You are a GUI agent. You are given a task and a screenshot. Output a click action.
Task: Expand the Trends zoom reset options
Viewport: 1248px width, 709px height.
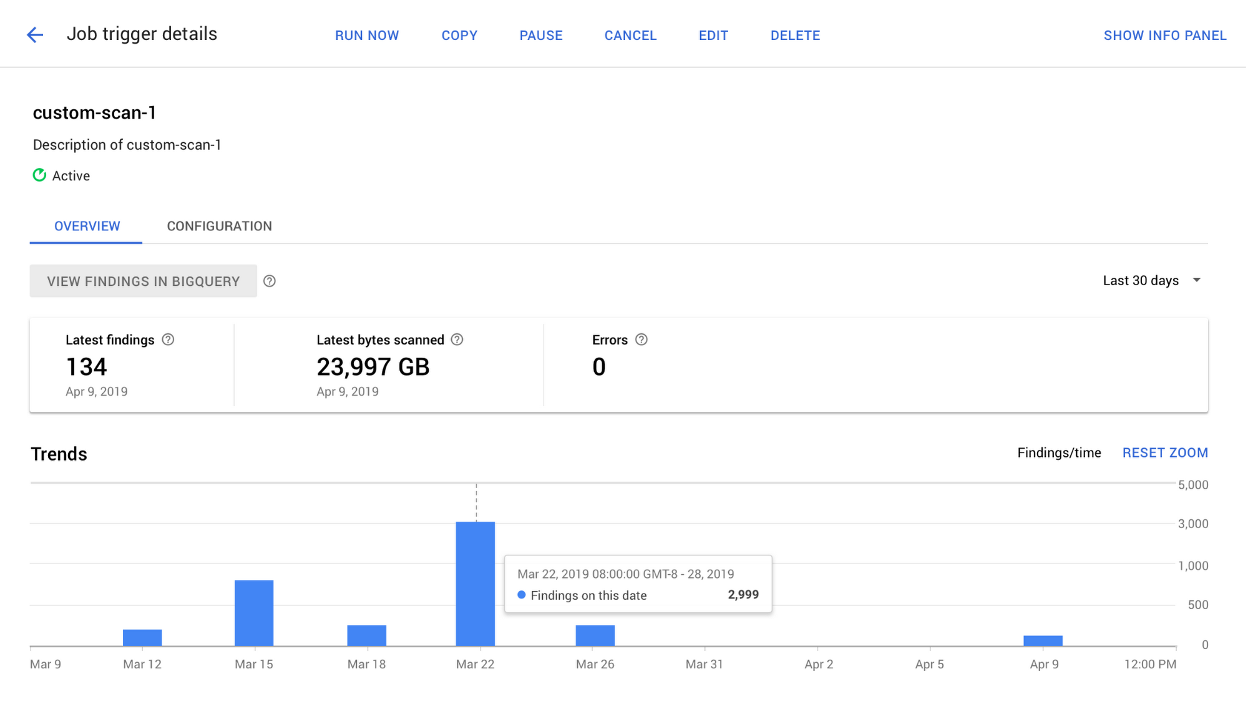[x=1166, y=452]
